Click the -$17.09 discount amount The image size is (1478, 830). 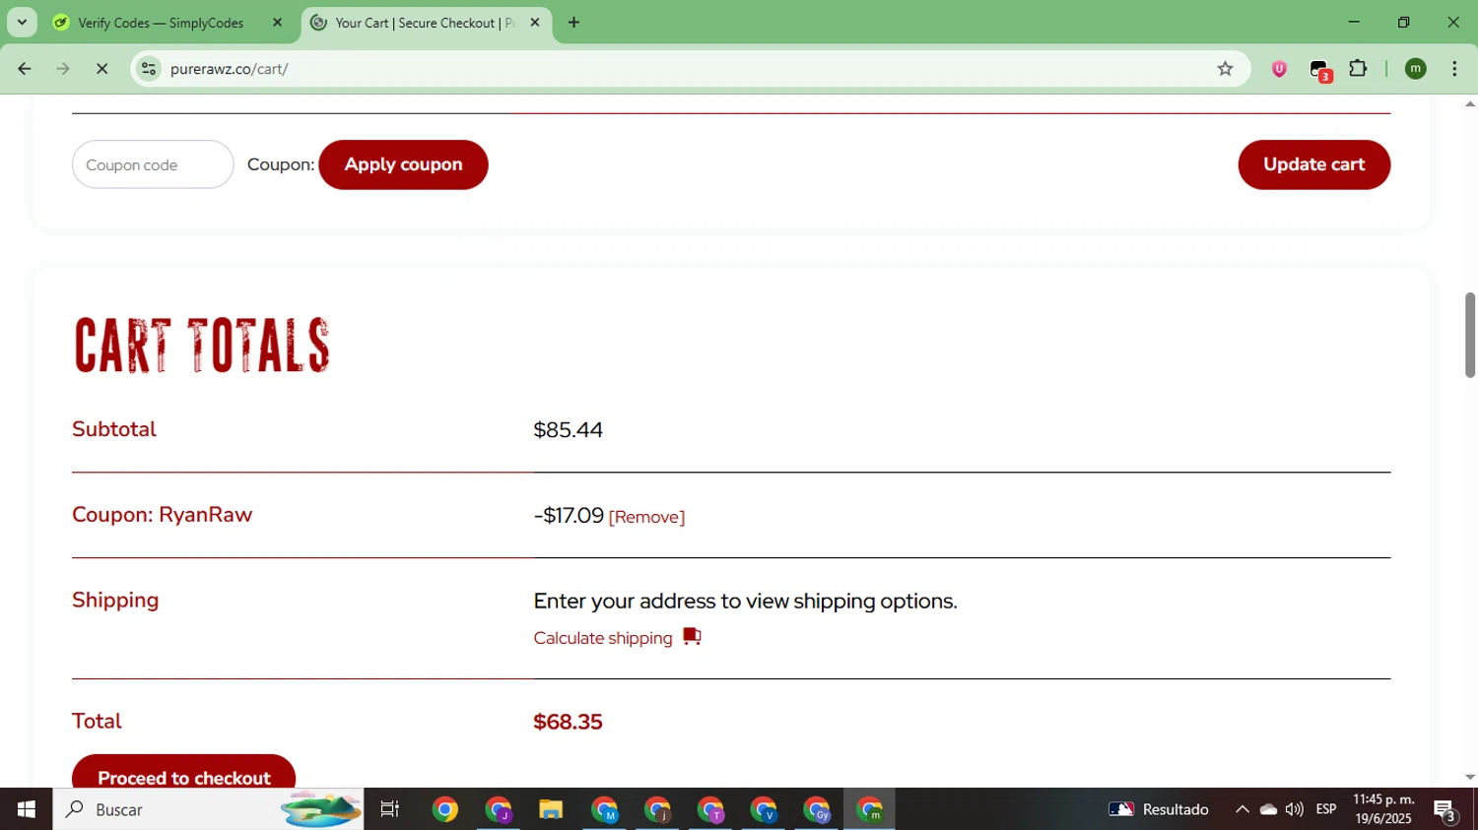569,516
